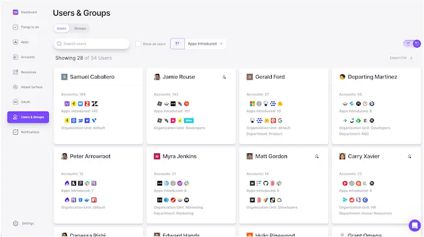Click the Attack Surface sidebar icon
This screenshot has width=424, height=237.
click(16, 87)
